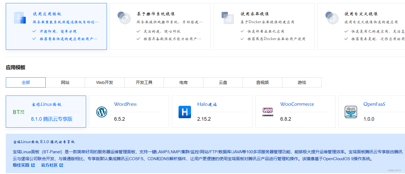Click the text 快速部署容器化应用

coord(266,31)
